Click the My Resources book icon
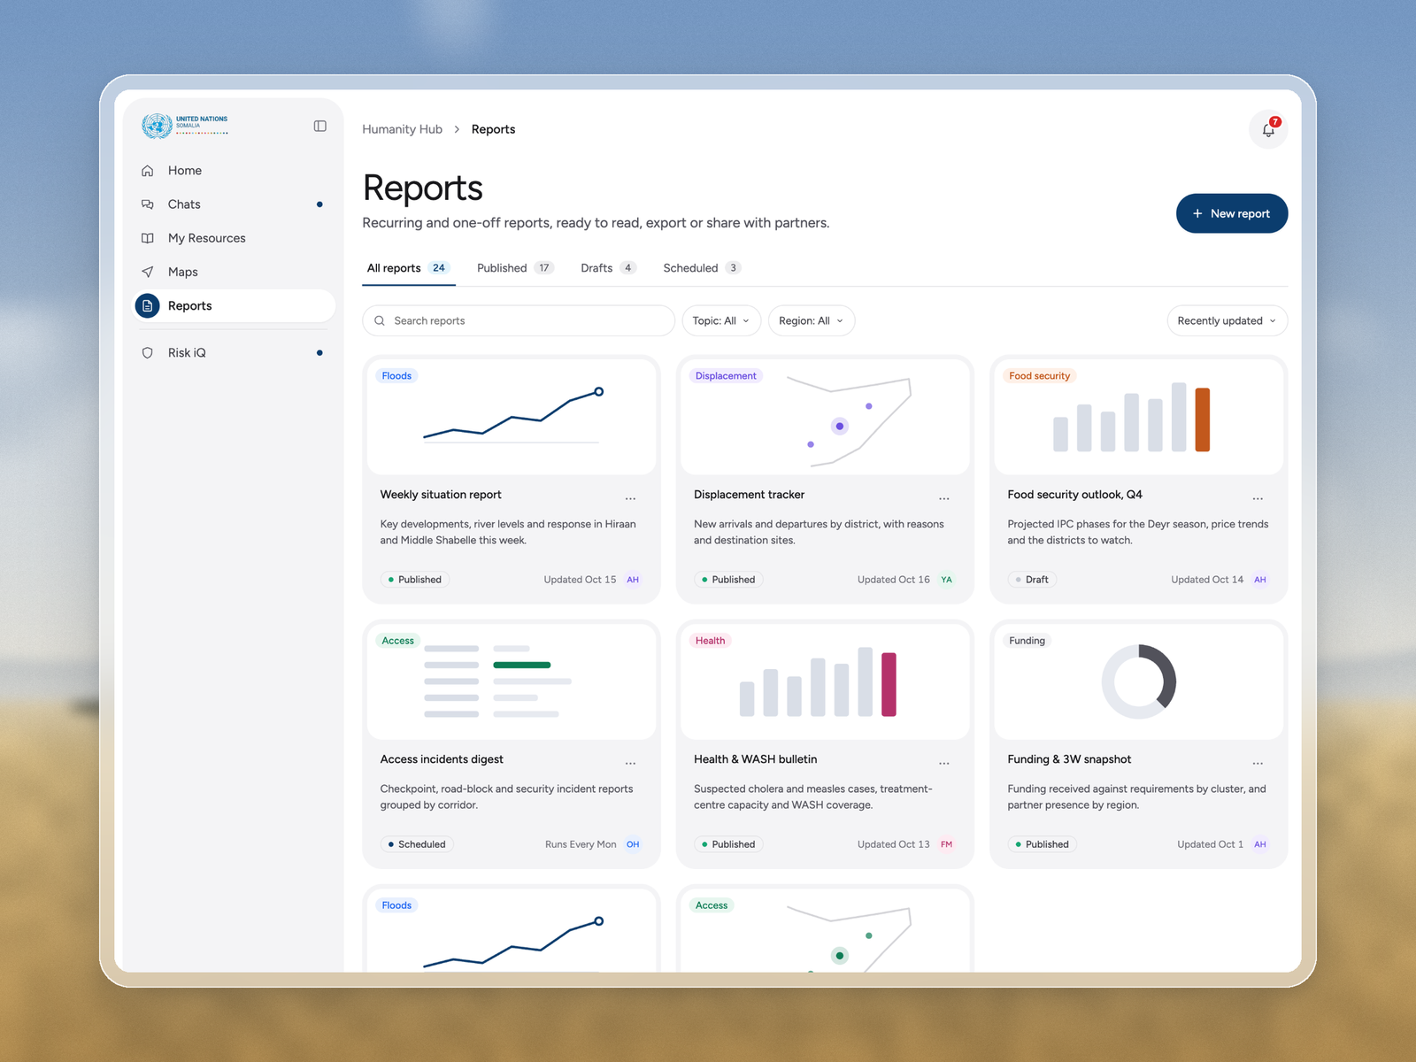The image size is (1416, 1062). [148, 238]
